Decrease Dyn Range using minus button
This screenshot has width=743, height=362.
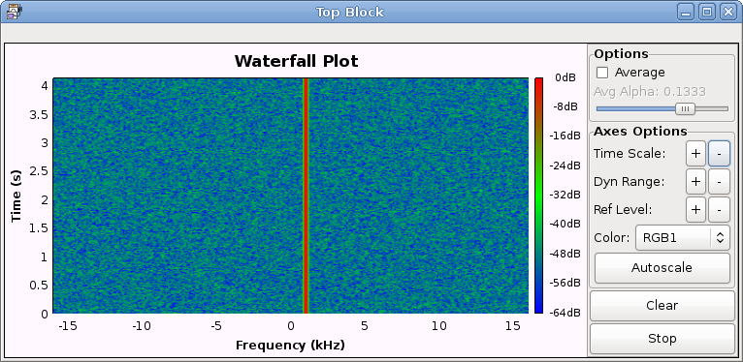click(x=719, y=182)
